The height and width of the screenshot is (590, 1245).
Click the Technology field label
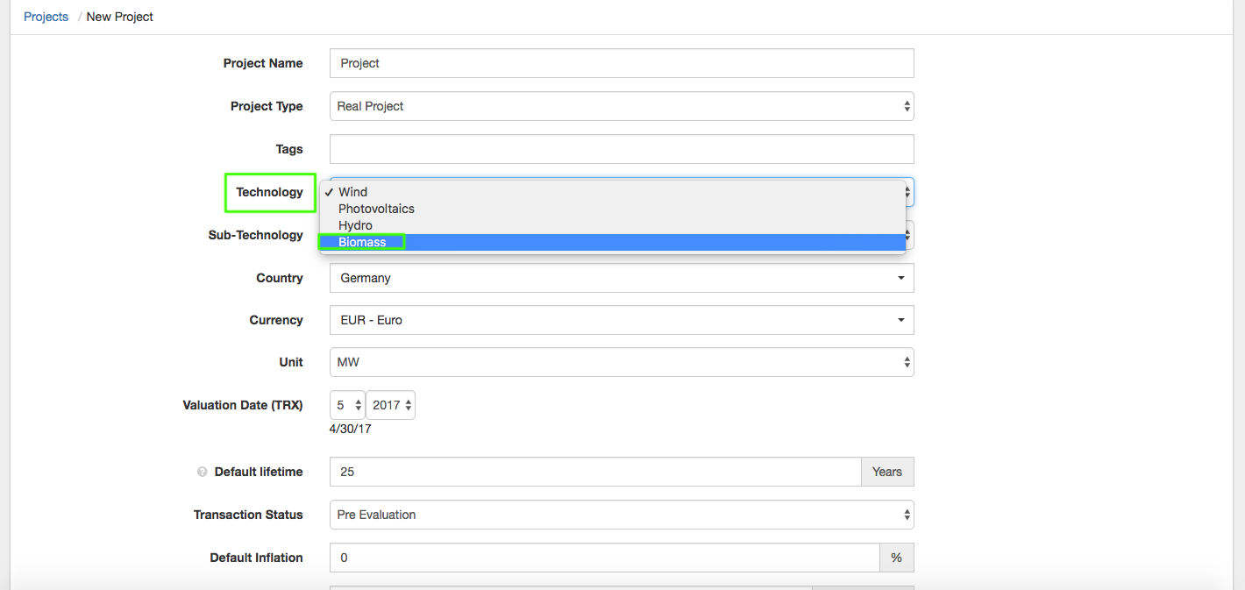[269, 192]
